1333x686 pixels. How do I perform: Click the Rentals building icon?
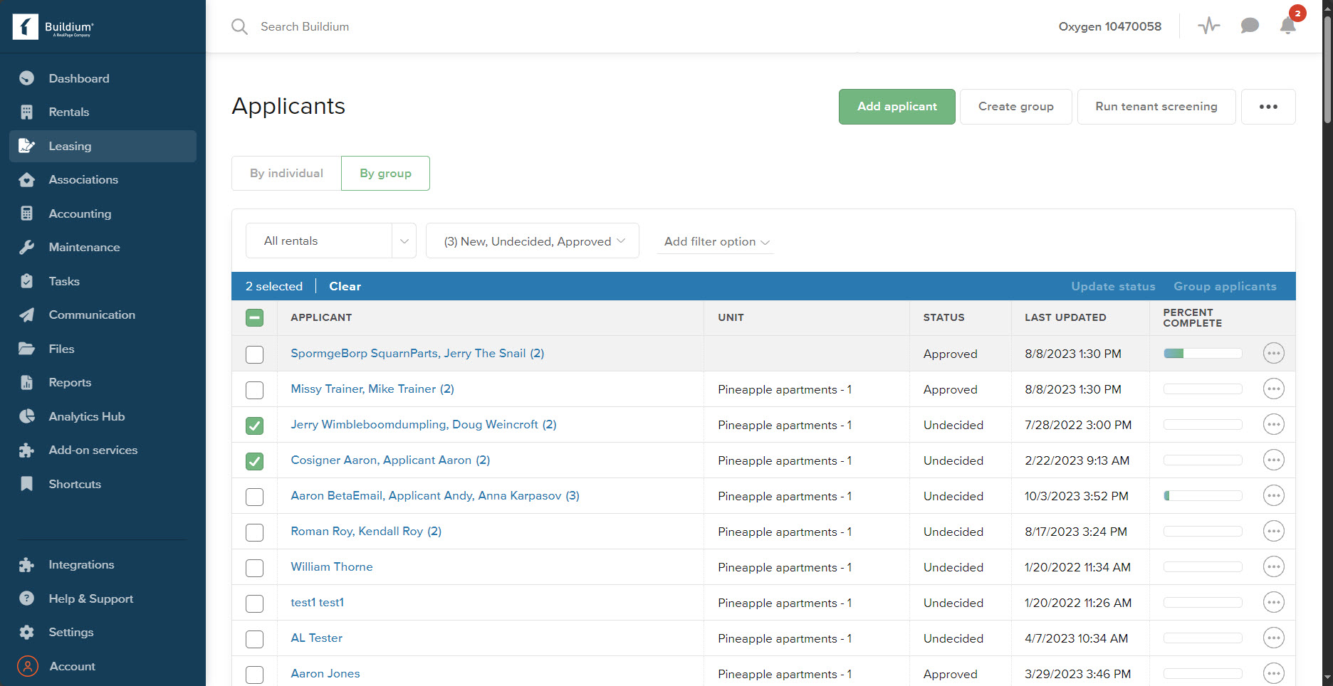[x=27, y=112]
